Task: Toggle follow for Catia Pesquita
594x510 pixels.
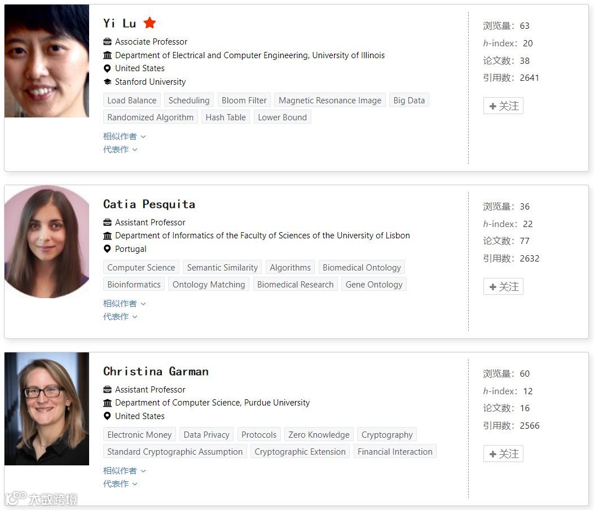Action: click(503, 287)
